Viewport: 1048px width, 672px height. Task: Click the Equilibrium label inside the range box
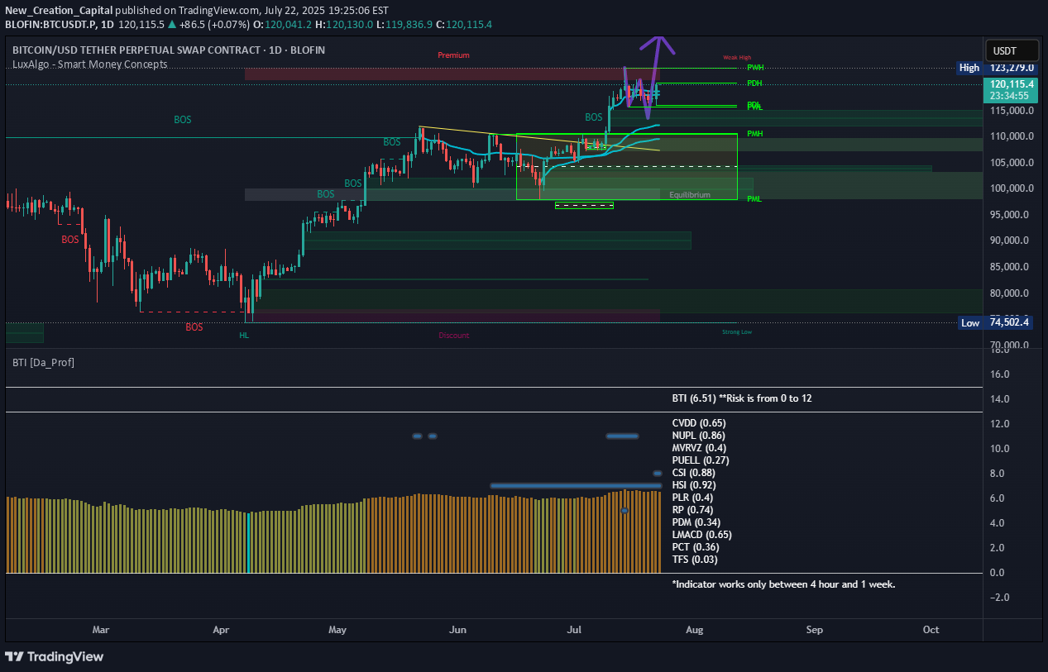(690, 194)
